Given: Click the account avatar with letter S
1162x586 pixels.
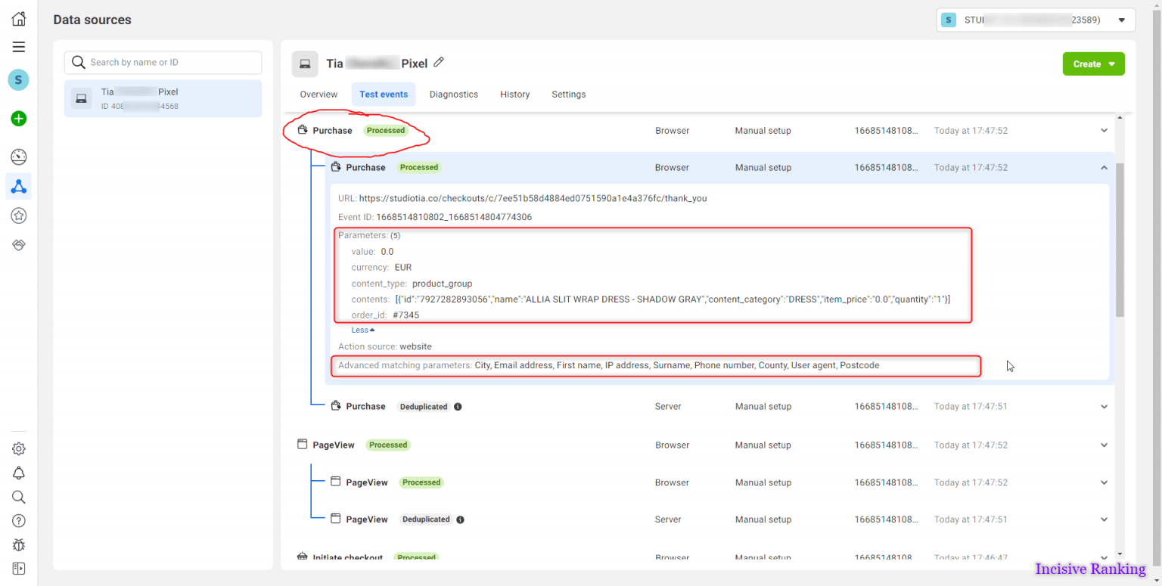Looking at the screenshot, I should pos(19,79).
